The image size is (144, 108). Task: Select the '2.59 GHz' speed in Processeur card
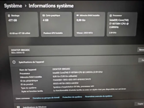point(113,33)
